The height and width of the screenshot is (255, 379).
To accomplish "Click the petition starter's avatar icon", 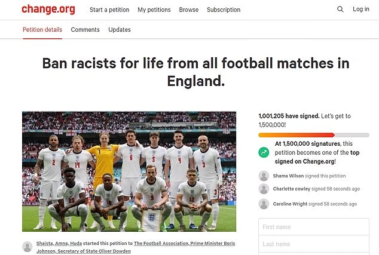I will click(x=27, y=247).
